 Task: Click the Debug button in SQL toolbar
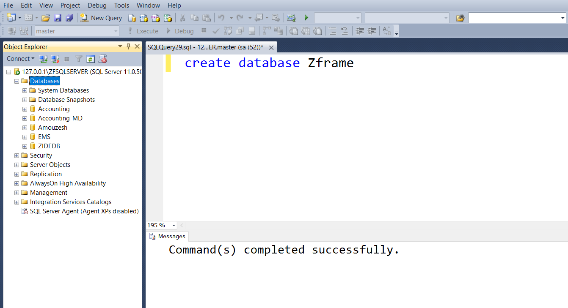179,31
